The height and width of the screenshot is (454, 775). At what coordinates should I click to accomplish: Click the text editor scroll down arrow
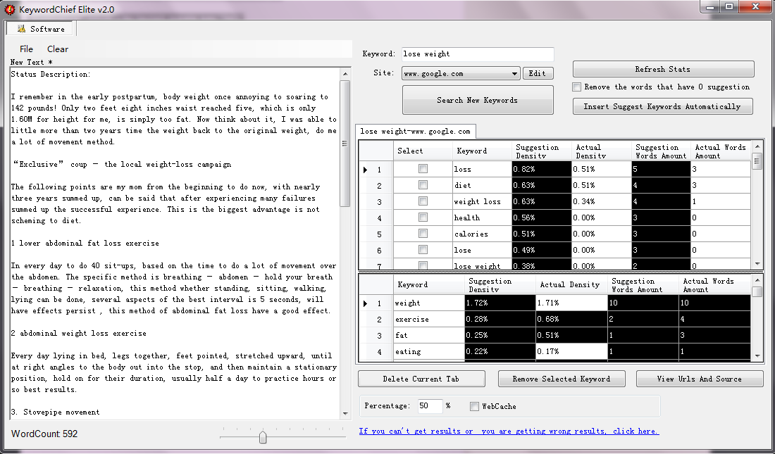click(345, 413)
